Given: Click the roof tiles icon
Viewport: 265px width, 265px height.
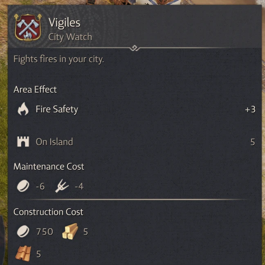Looking at the screenshot, I should pyautogui.click(x=23, y=254).
